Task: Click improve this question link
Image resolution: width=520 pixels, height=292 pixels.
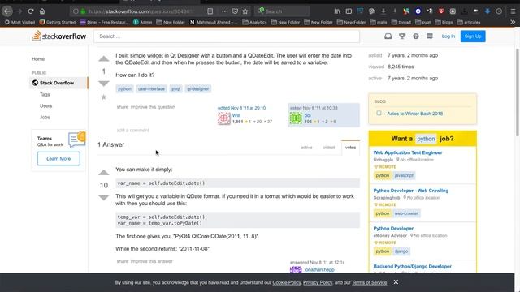Action: pos(153,107)
